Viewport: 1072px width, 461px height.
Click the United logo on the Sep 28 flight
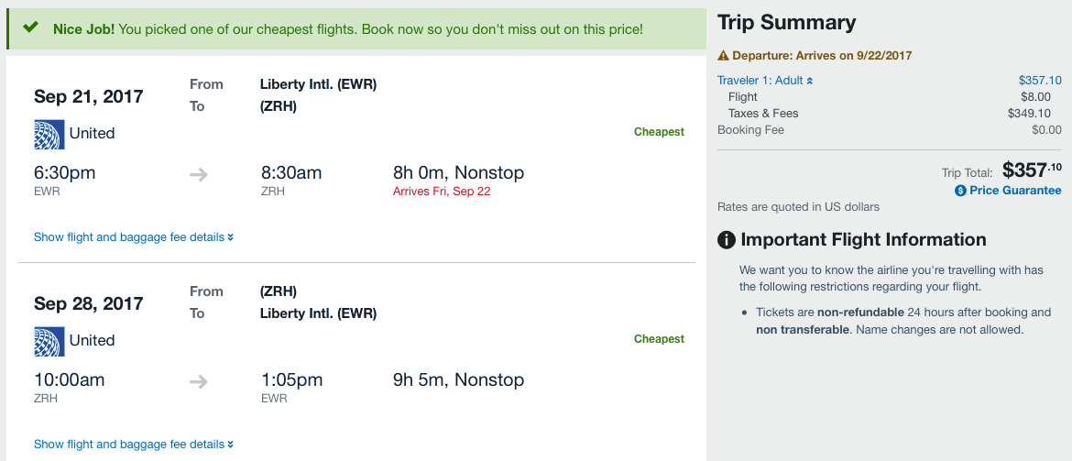49,341
